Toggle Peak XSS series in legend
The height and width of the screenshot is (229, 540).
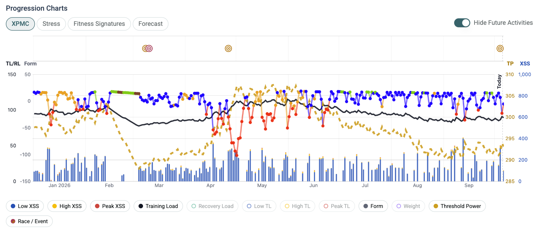pyautogui.click(x=111, y=206)
